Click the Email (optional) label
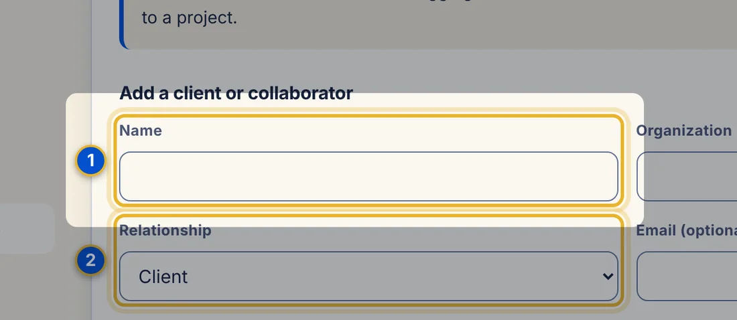This screenshot has width=737, height=320. (687, 230)
